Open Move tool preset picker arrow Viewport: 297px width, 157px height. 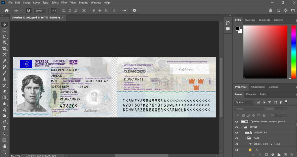(21, 11)
